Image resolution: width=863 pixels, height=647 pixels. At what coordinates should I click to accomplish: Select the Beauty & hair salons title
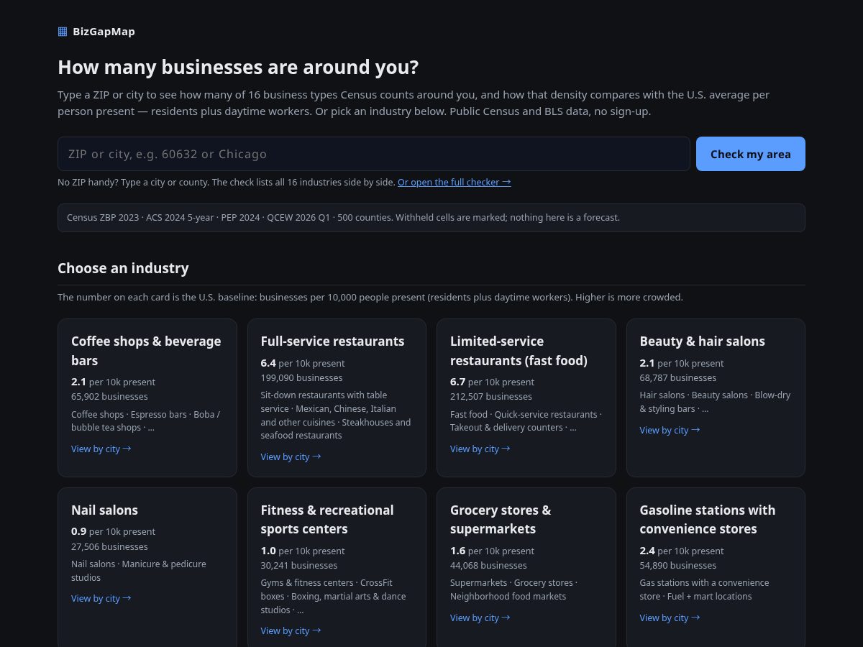pyautogui.click(x=702, y=341)
